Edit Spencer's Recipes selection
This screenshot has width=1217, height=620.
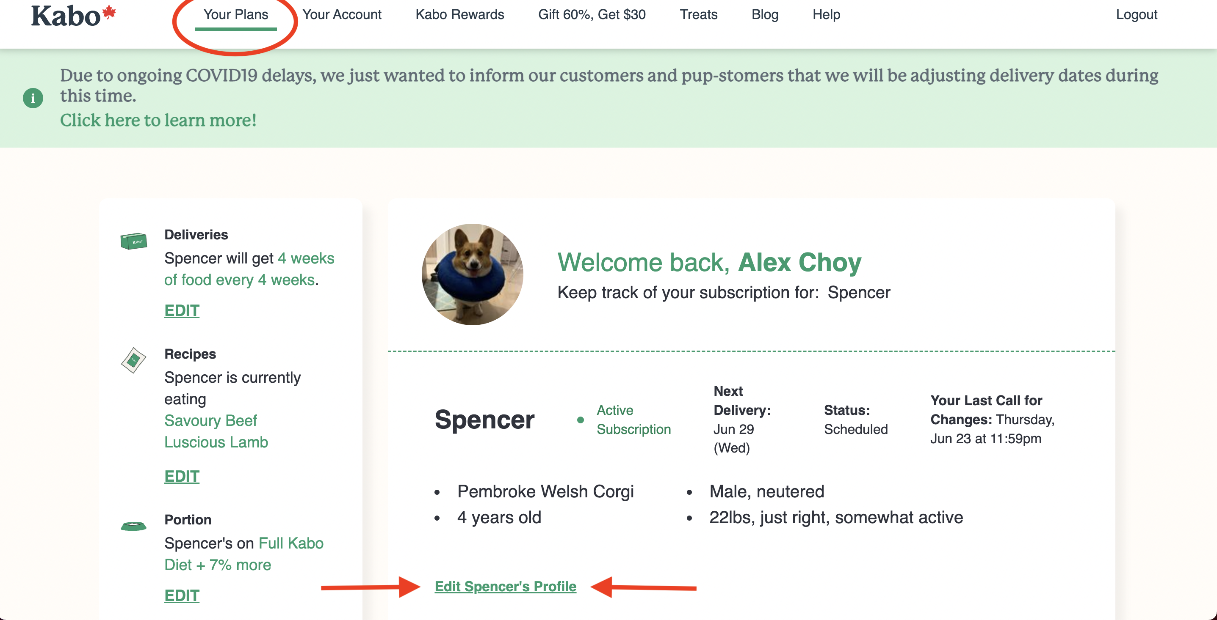[182, 477]
